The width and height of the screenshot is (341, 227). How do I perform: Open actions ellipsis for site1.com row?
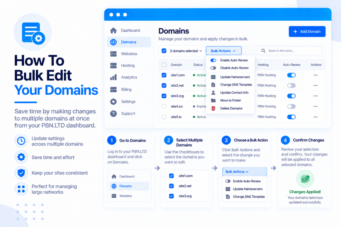click(316, 75)
